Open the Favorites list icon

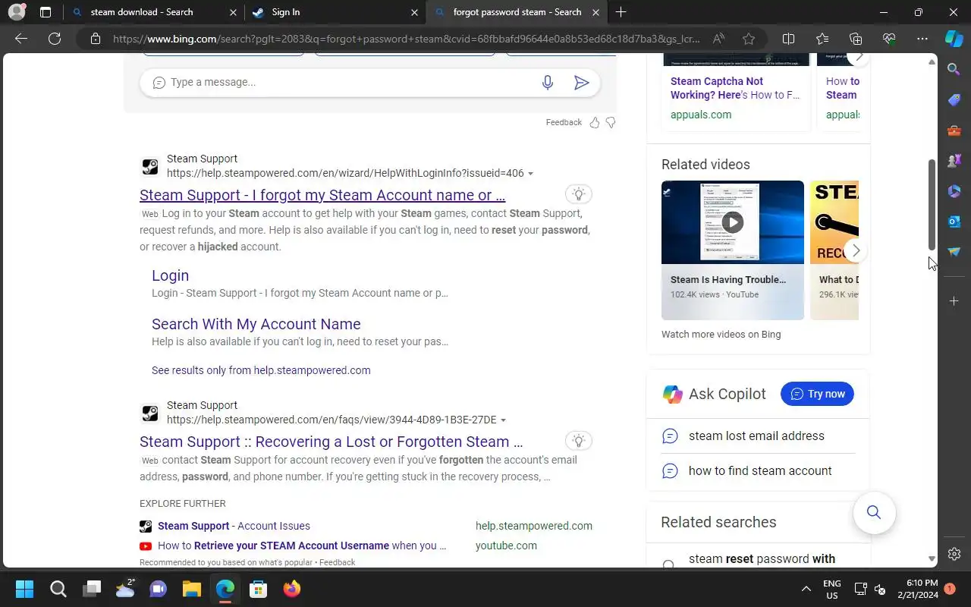822,39
